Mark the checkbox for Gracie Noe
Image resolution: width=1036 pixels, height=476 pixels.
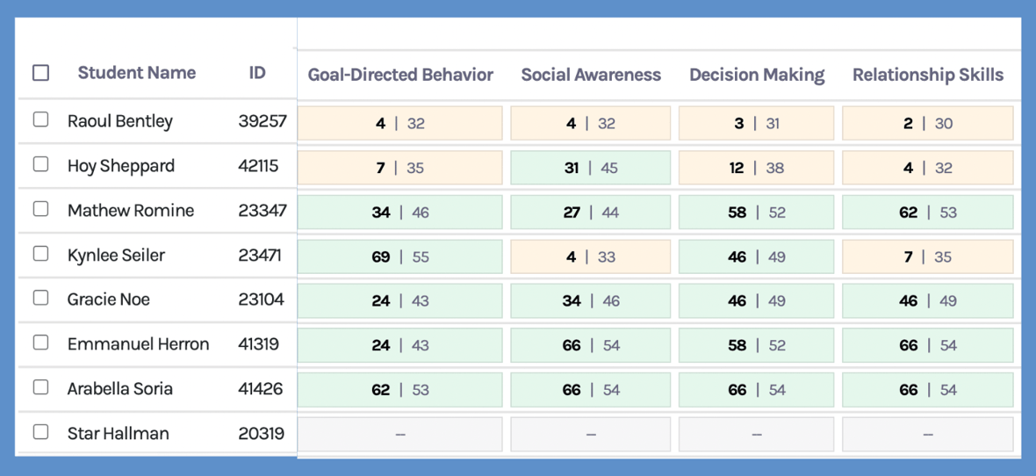41,298
